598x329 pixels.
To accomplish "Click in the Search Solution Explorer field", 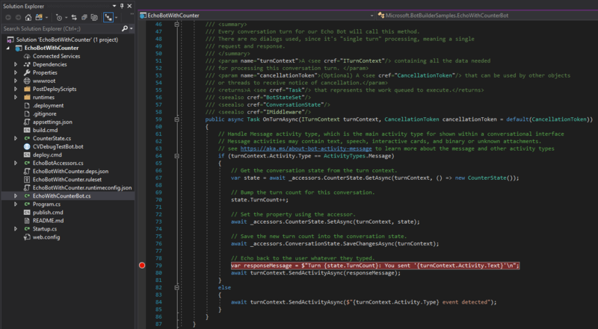I will [60, 28].
